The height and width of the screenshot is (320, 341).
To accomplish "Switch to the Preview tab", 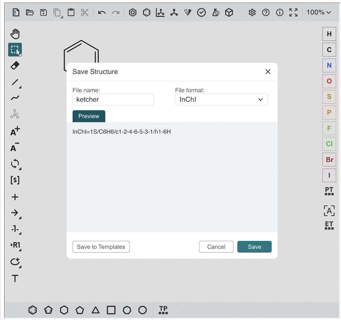I will tap(89, 116).
